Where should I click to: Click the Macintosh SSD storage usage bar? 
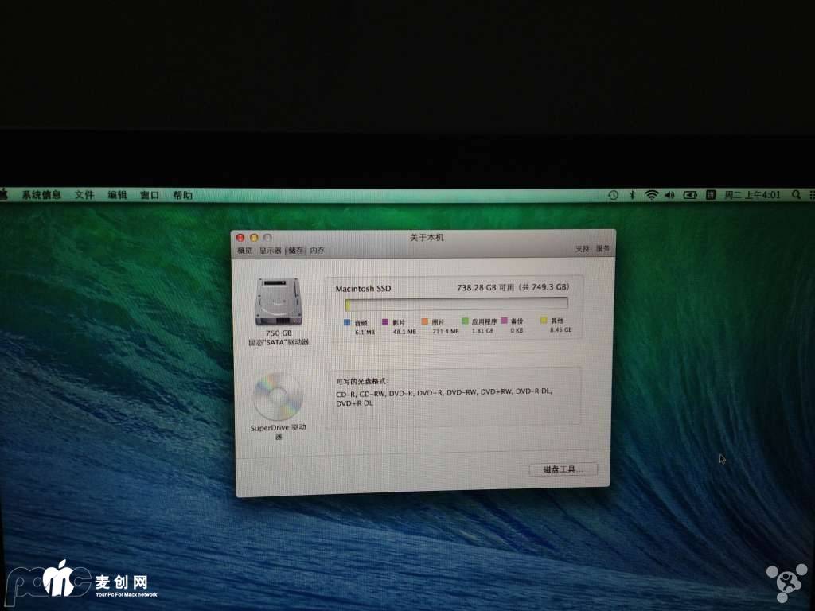pyautogui.click(x=456, y=303)
